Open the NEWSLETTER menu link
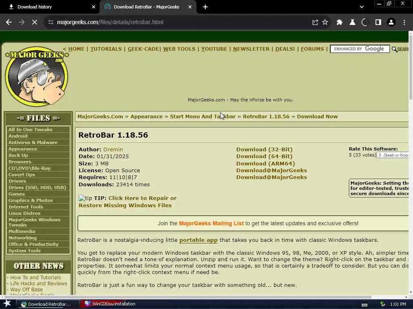Viewport: 413px width, 309px height. tap(251, 49)
